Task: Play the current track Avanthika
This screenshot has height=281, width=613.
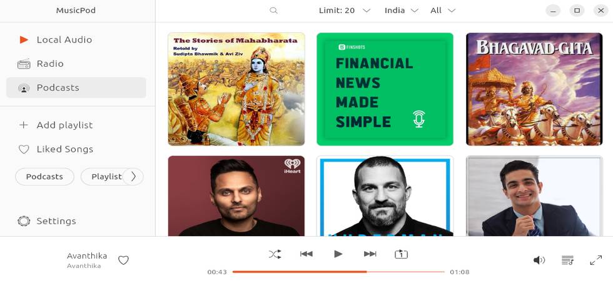Action: (338, 254)
